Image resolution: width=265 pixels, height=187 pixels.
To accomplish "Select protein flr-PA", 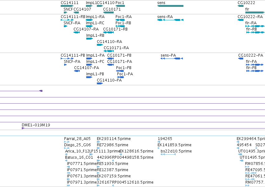I will (x=255, y=65).
